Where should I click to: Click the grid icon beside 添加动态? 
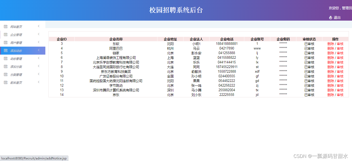click(x=6, y=50)
